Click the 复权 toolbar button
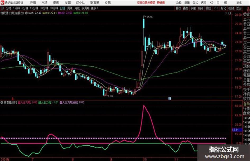This screenshot has width=250, height=161. click(x=178, y=8)
